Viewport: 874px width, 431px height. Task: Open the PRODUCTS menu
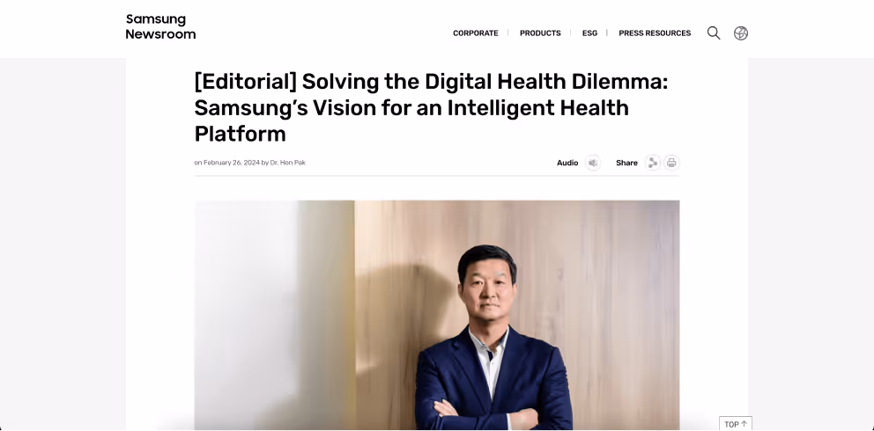[x=540, y=33]
